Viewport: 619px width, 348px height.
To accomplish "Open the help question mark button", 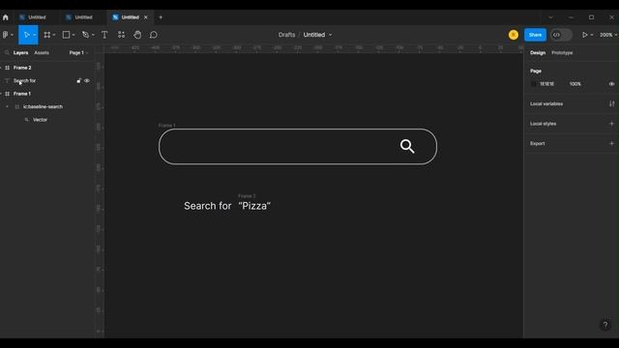I will [x=605, y=325].
